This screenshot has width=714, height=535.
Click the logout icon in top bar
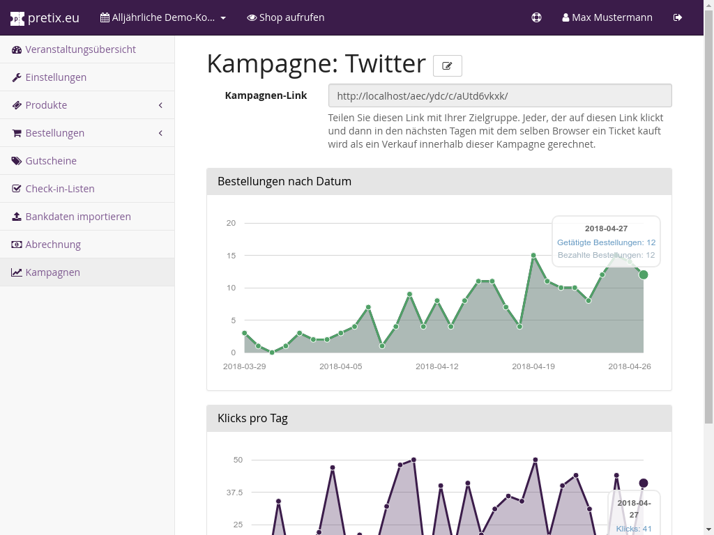pyautogui.click(x=678, y=17)
